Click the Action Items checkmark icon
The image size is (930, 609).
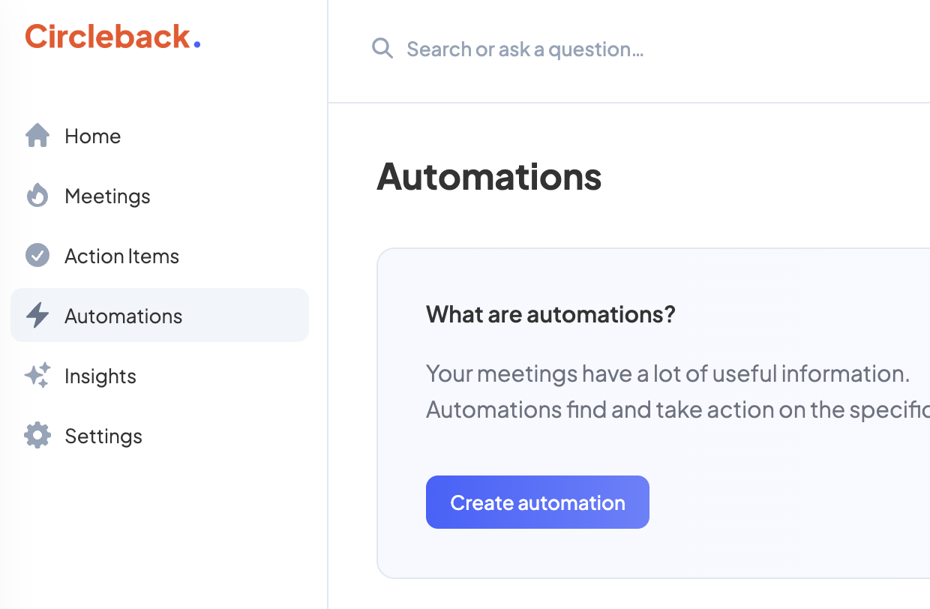[x=37, y=256]
